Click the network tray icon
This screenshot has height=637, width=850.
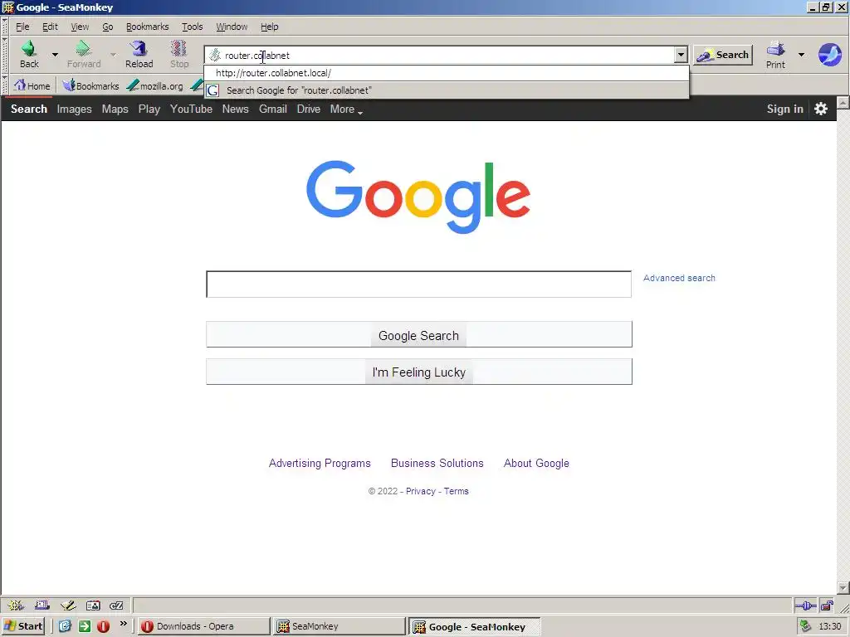click(x=805, y=627)
